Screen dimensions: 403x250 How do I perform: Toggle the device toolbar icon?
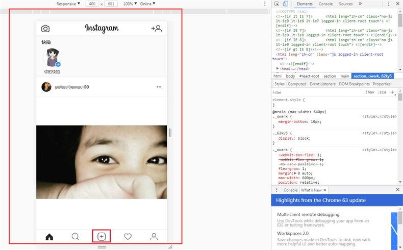coord(285,4)
